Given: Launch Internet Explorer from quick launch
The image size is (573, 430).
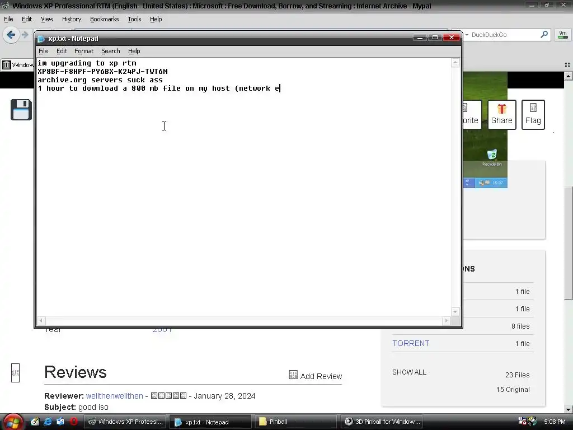Looking at the screenshot, I should tap(48, 422).
